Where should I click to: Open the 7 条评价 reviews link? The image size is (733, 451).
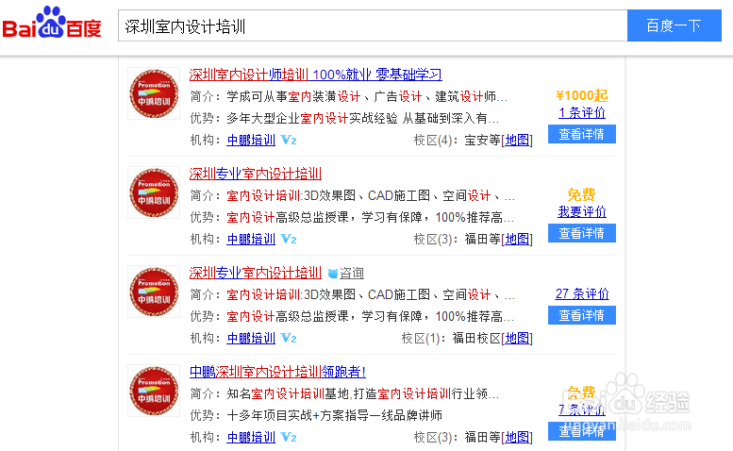tap(582, 409)
